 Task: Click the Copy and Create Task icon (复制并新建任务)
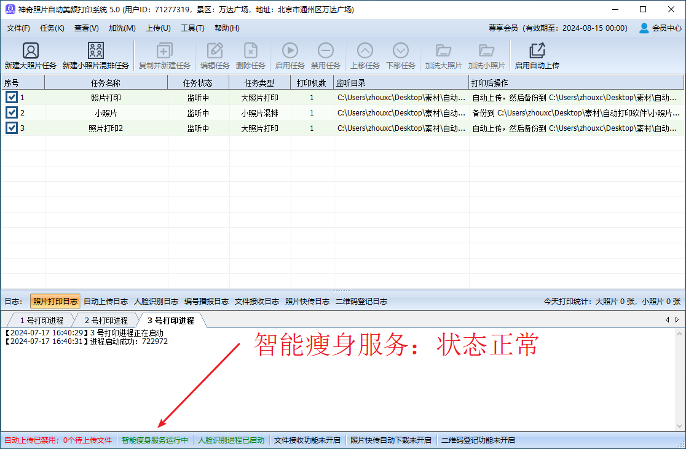164,51
